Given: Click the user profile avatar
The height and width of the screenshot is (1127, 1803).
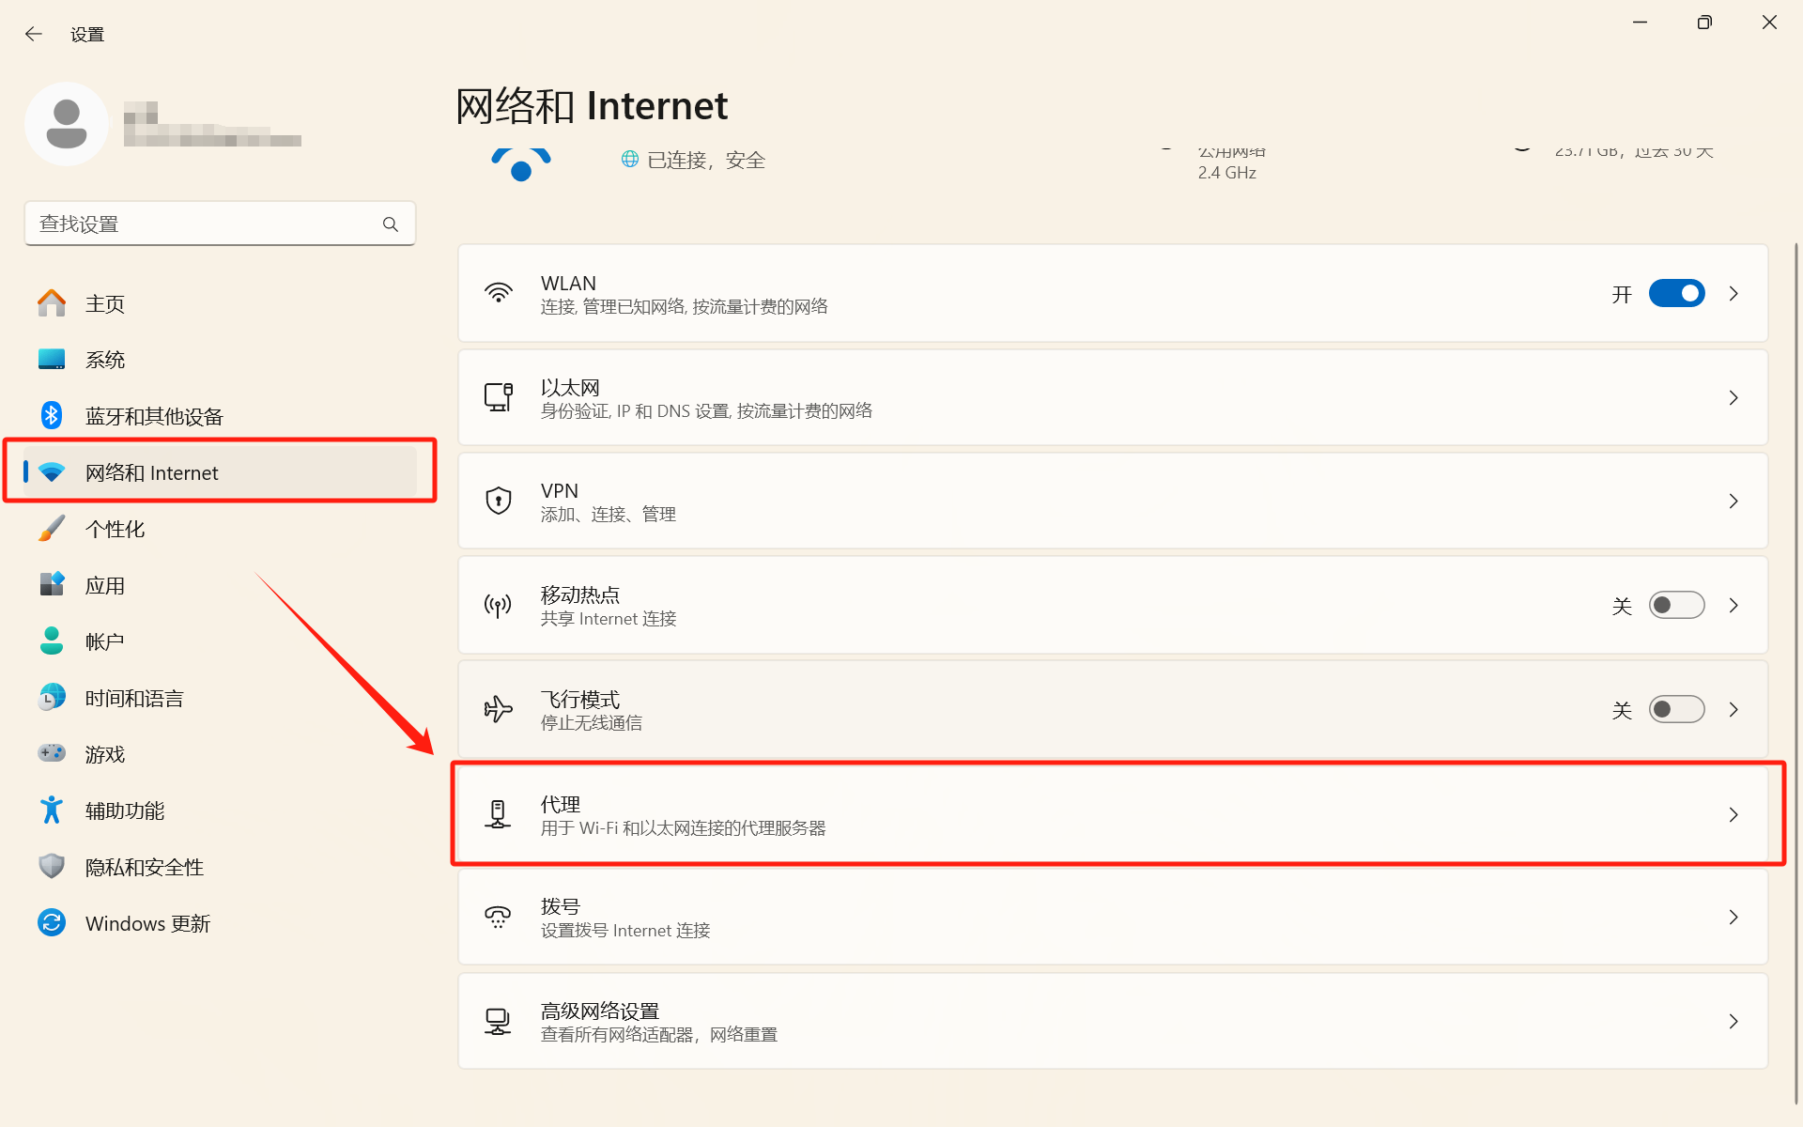Looking at the screenshot, I should tap(67, 124).
